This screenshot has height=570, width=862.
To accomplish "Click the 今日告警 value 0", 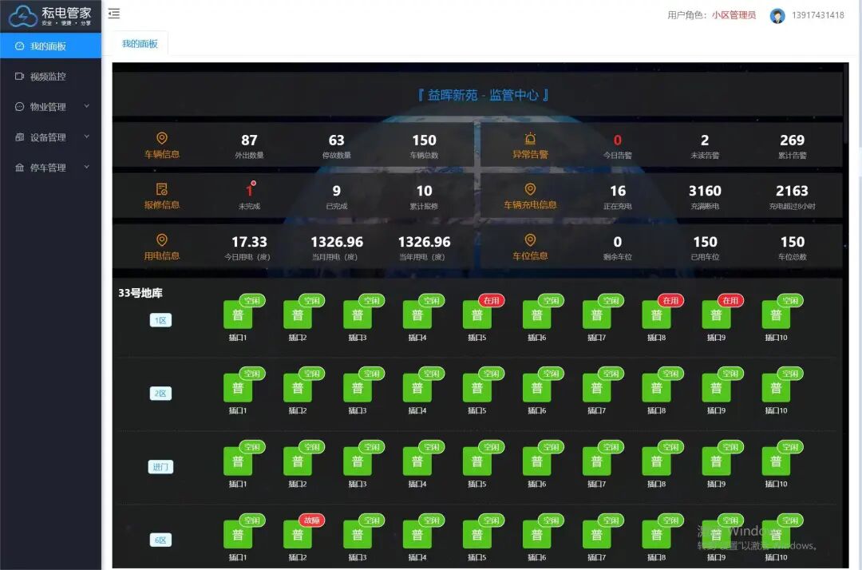I will [x=617, y=141].
